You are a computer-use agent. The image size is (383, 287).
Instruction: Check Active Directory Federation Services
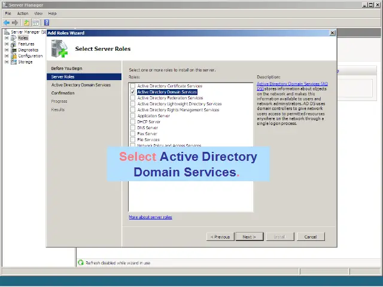click(133, 98)
